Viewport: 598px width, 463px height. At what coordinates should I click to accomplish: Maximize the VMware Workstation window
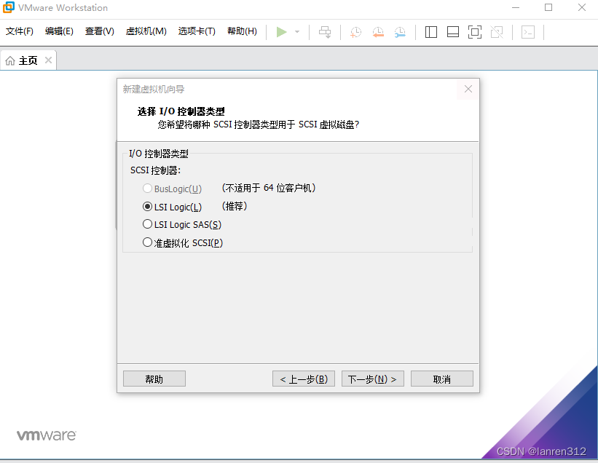[548, 7]
